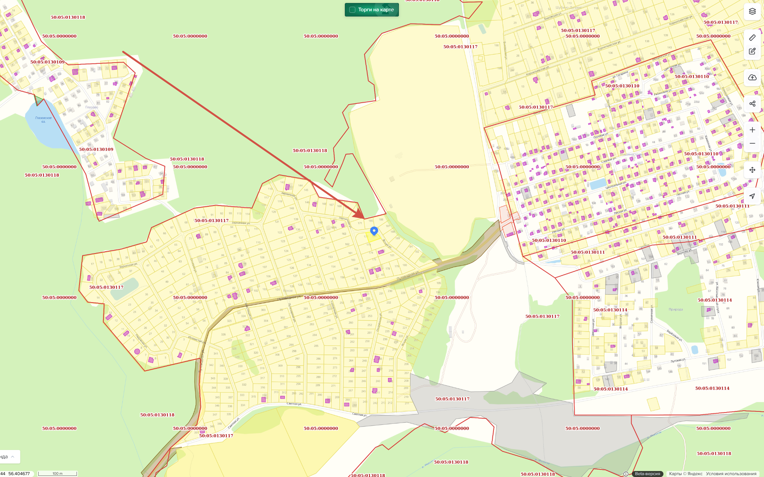Click the cloud upload icon
764x477 pixels.
point(752,78)
